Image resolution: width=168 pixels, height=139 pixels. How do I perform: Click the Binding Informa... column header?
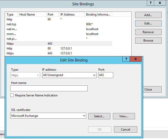(x=98, y=15)
